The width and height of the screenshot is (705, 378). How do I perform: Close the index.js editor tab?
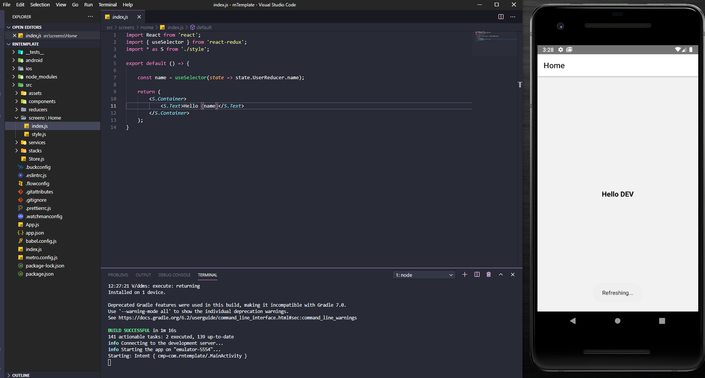[x=139, y=17]
